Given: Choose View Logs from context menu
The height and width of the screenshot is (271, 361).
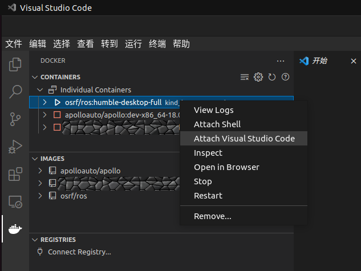Looking at the screenshot, I should click(x=244, y=110).
